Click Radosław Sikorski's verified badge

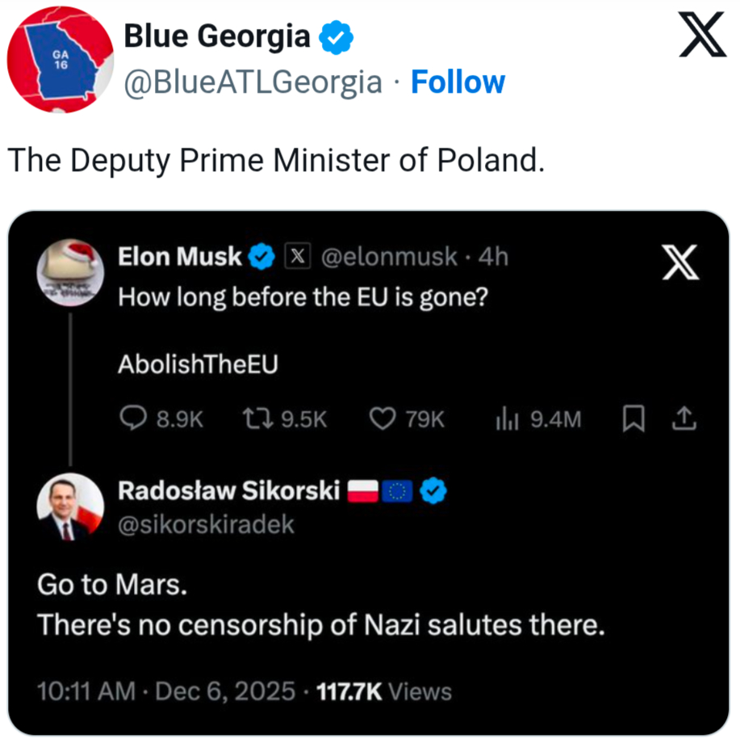[436, 490]
